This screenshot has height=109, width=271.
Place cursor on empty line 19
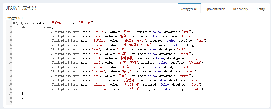pos(78,102)
